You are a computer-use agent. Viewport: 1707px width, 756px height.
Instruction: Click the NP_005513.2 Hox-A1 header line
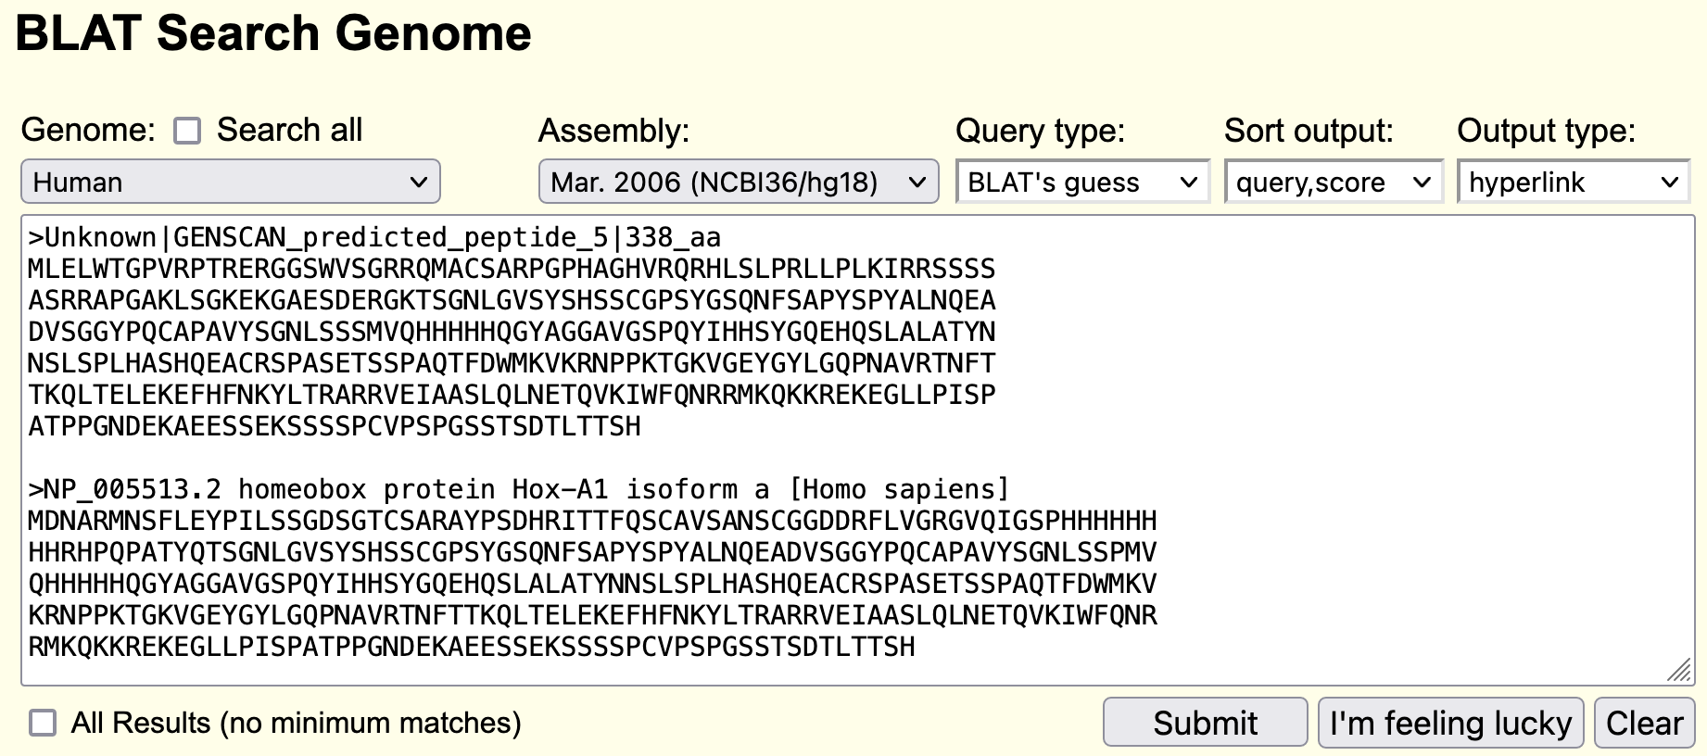(x=518, y=489)
